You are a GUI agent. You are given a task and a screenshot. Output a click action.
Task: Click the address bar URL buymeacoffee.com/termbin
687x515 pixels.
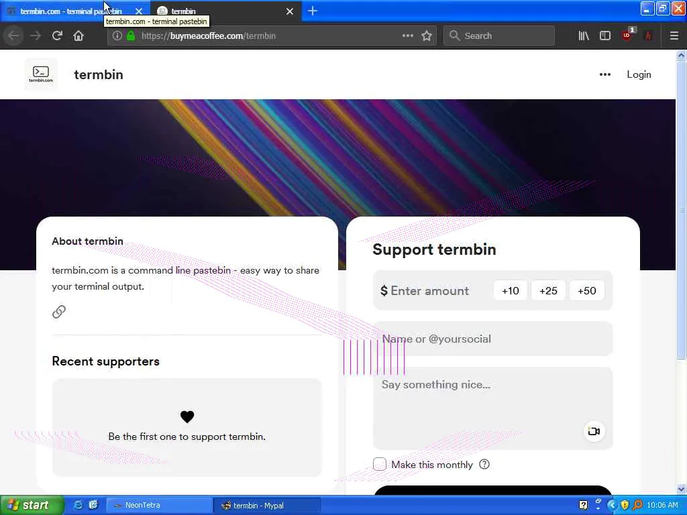[x=209, y=36]
